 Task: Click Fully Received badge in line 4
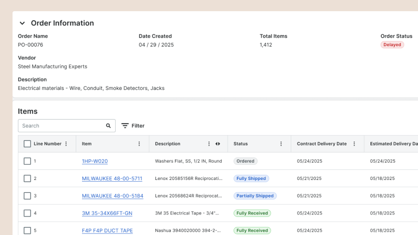pyautogui.click(x=252, y=213)
